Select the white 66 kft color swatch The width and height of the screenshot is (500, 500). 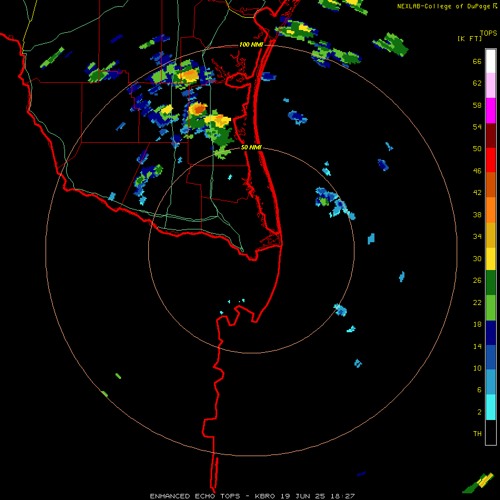point(491,61)
